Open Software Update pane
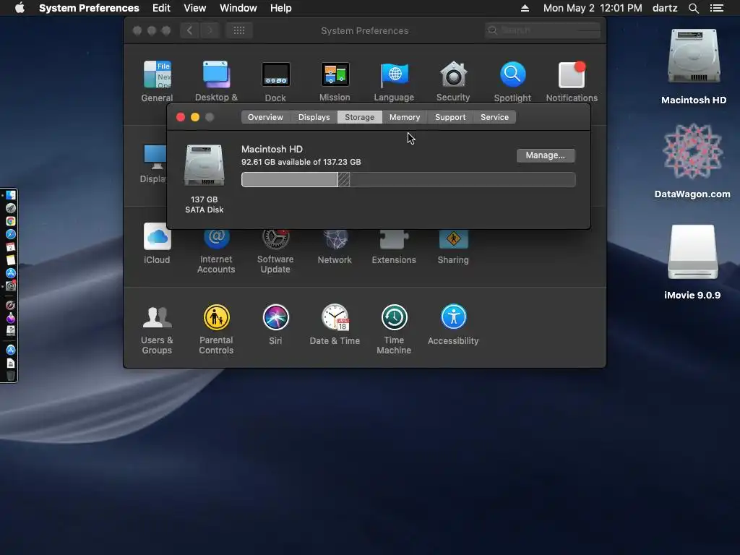740x555 pixels. click(x=275, y=249)
